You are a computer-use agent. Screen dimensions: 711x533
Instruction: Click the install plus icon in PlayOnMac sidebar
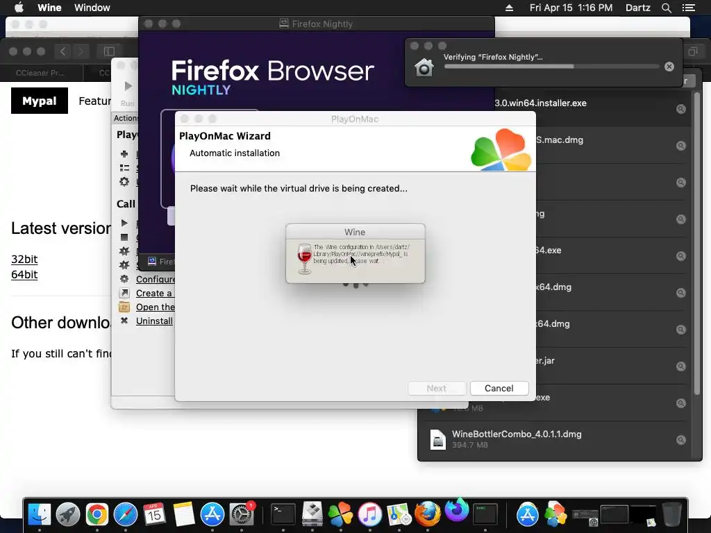124,154
